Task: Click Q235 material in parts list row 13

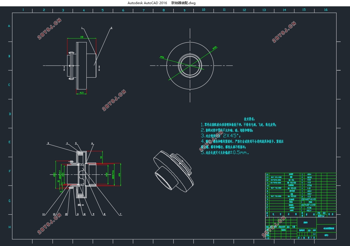Action: [309, 177]
